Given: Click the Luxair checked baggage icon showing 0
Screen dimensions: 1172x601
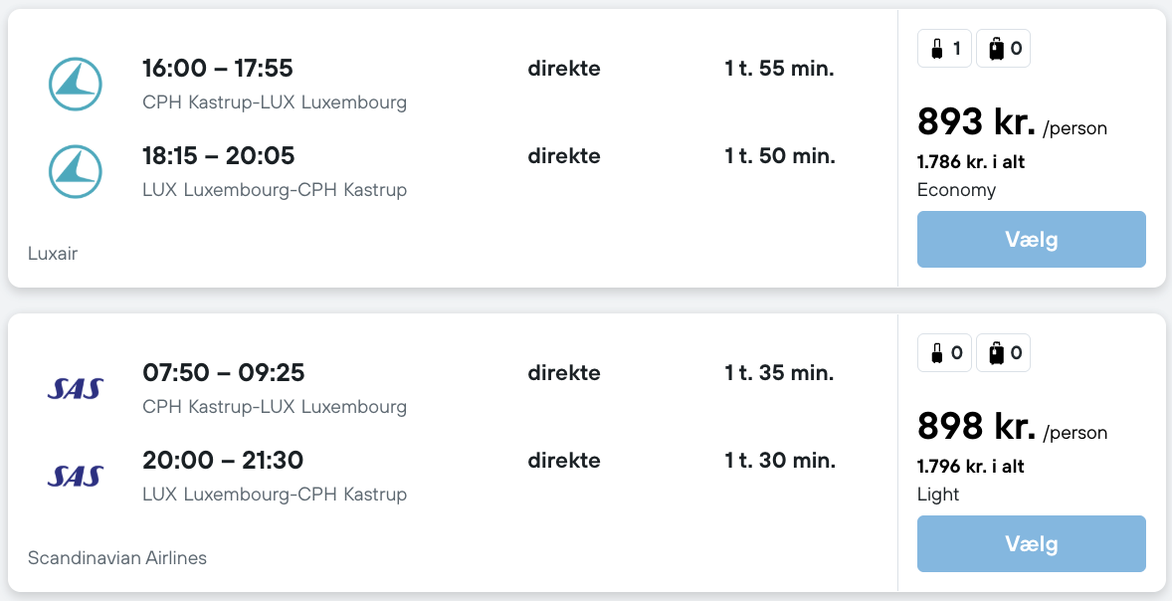Looking at the screenshot, I should coord(1003,48).
